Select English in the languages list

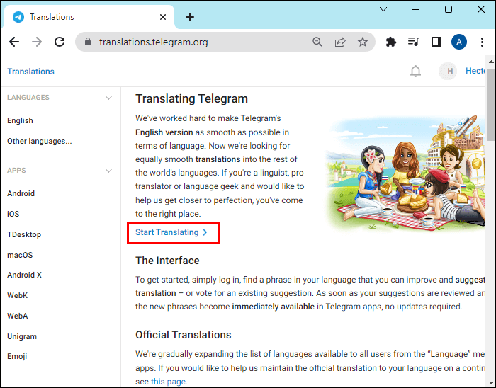click(x=20, y=120)
